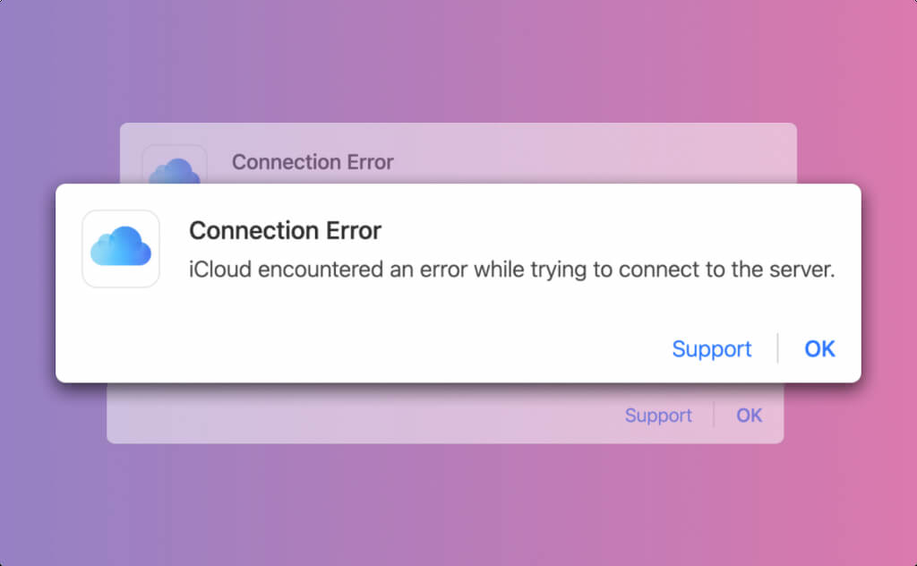Click the divider between front Support and OK

[x=778, y=348]
